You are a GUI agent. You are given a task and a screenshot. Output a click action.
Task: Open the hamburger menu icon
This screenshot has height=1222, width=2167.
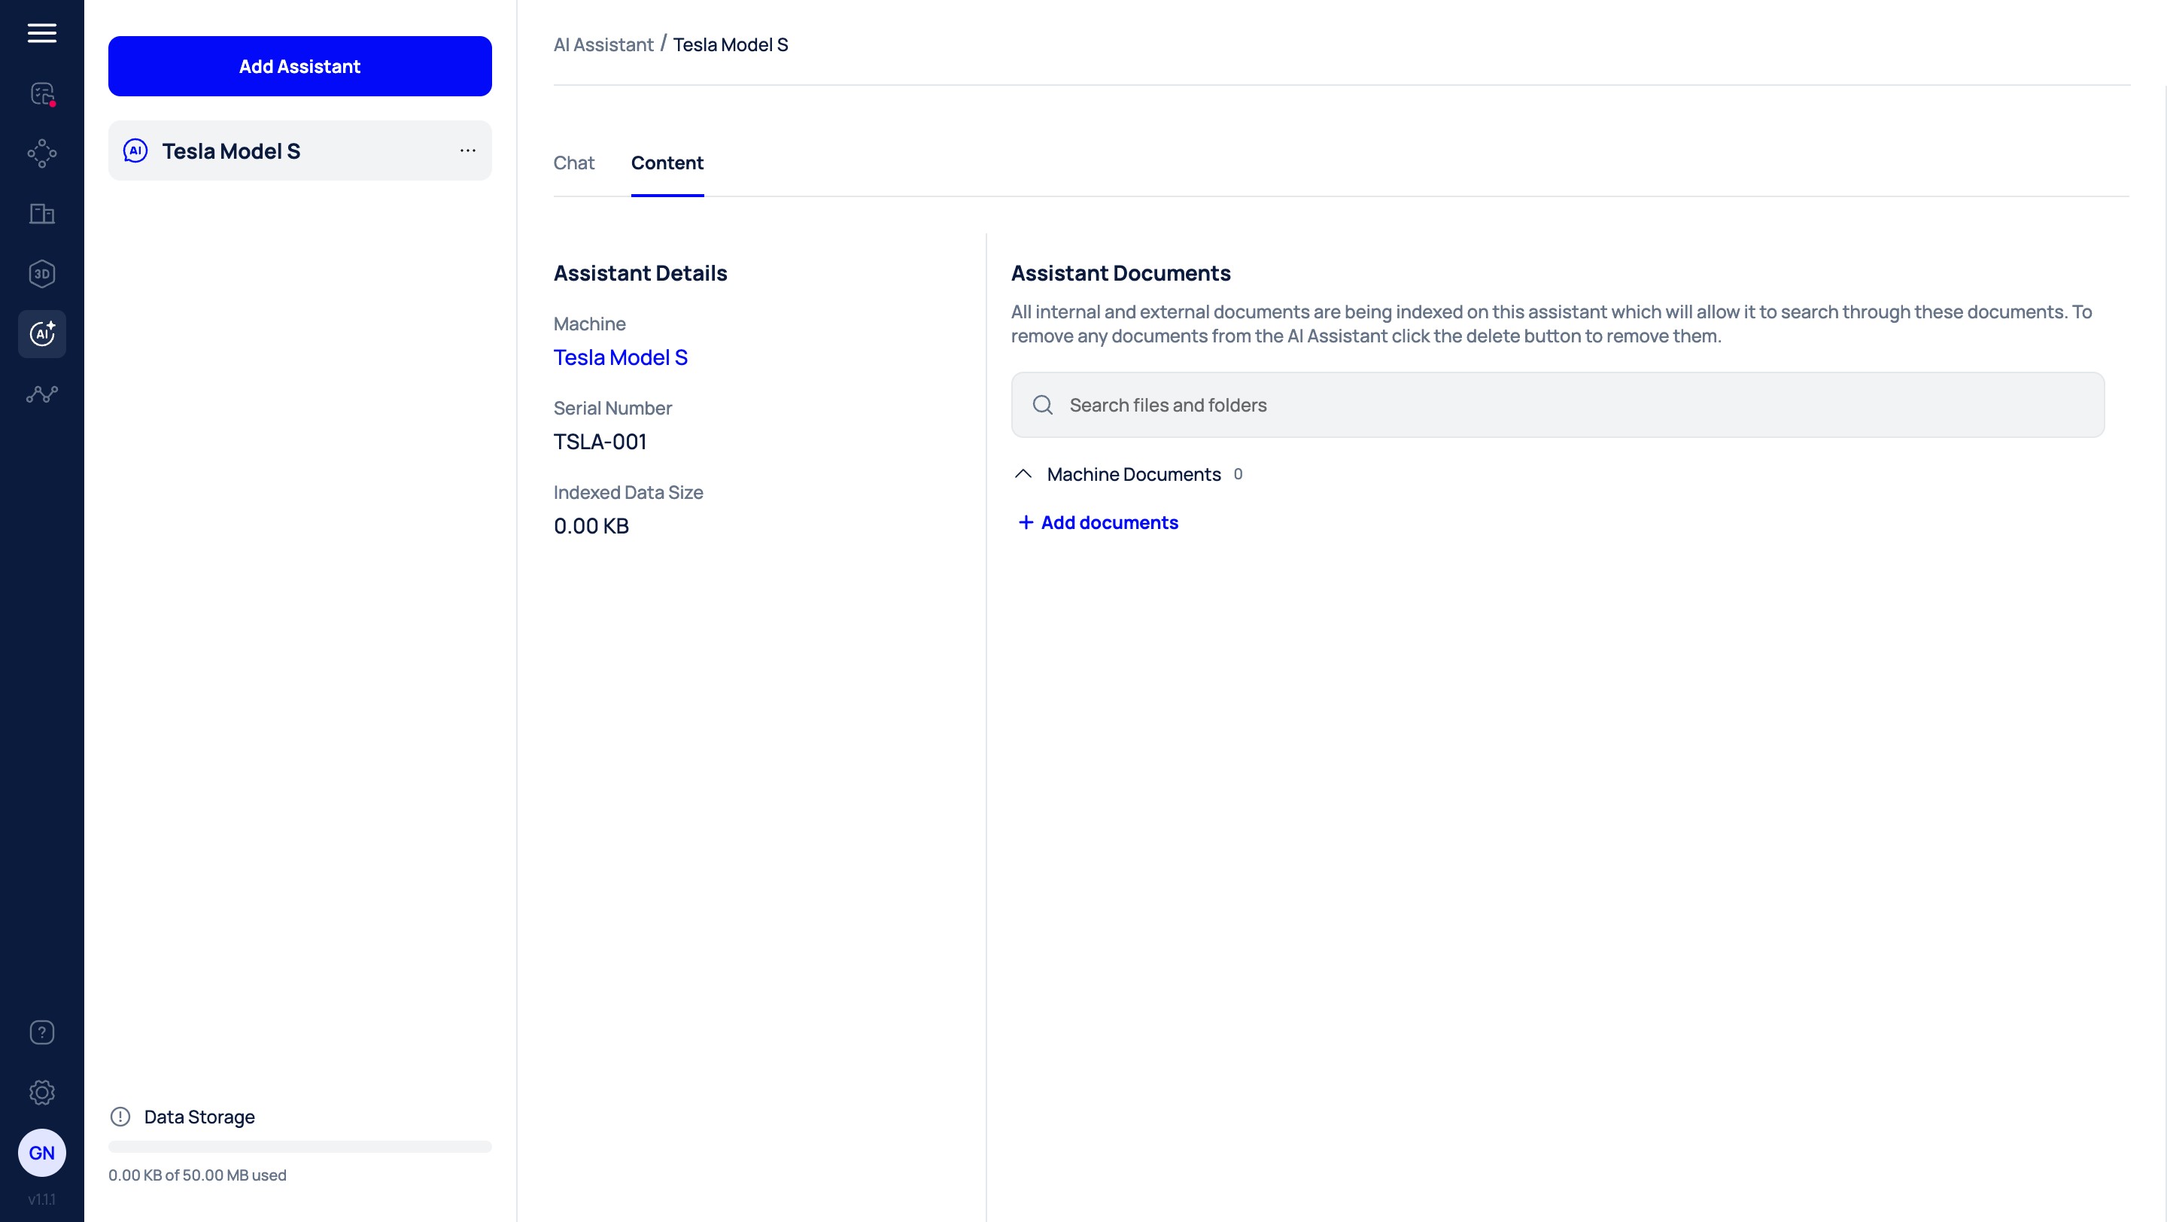click(41, 33)
